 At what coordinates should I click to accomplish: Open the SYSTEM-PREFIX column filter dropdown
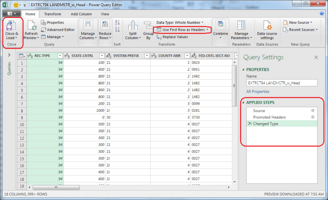(x=147, y=56)
